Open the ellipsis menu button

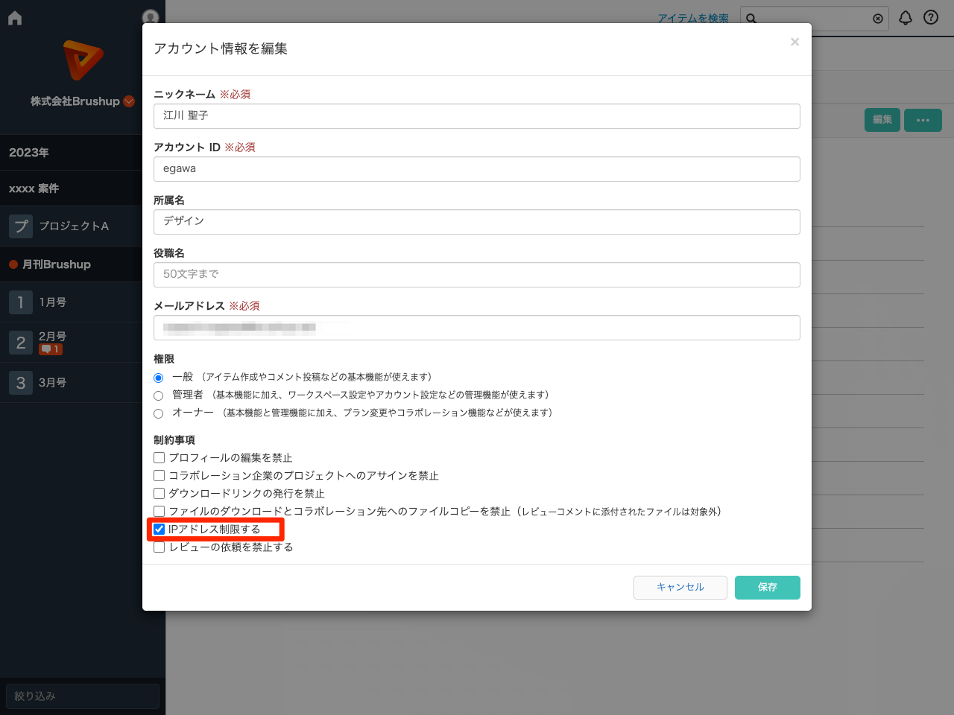pyautogui.click(x=923, y=120)
